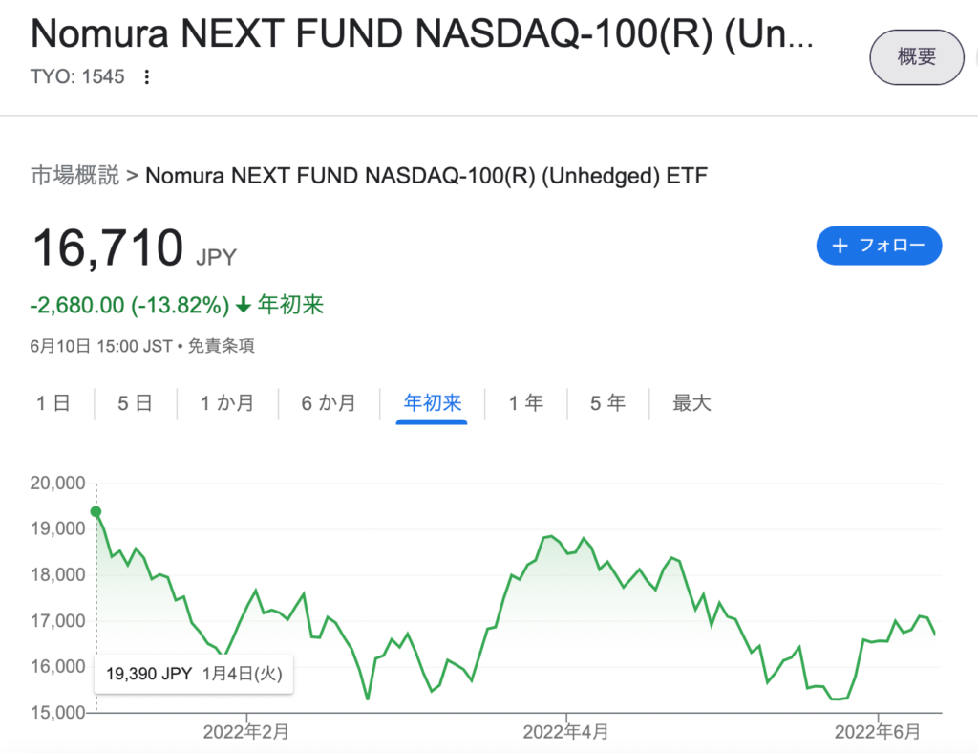Select the 5 日 range tab

click(x=136, y=403)
